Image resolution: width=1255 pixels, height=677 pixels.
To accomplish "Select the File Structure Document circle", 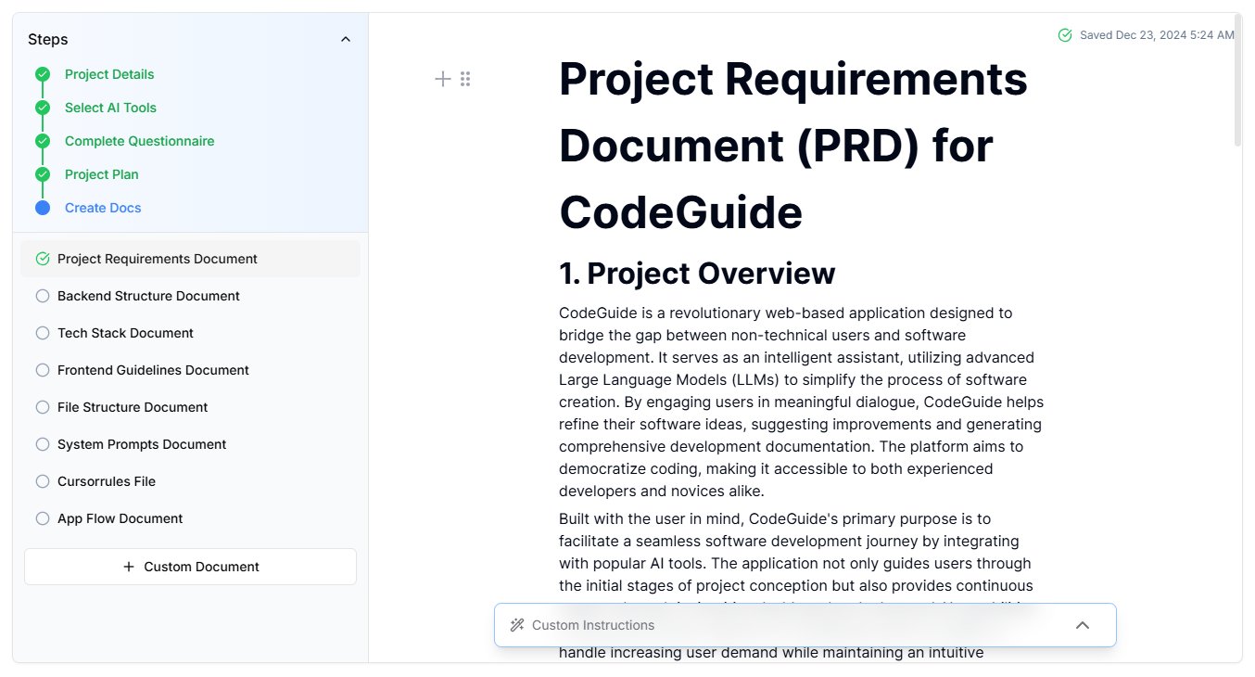I will point(42,407).
